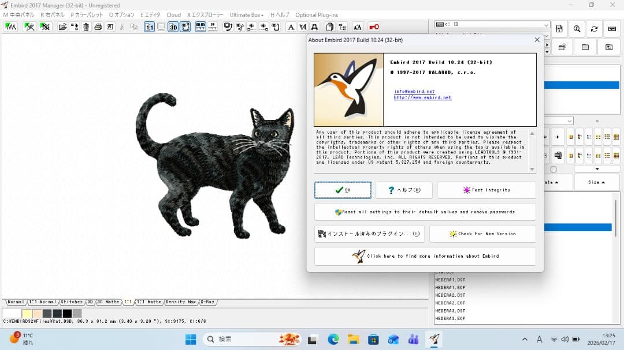Click OK to close the About dialog
This screenshot has height=350, width=624.
pyautogui.click(x=343, y=190)
